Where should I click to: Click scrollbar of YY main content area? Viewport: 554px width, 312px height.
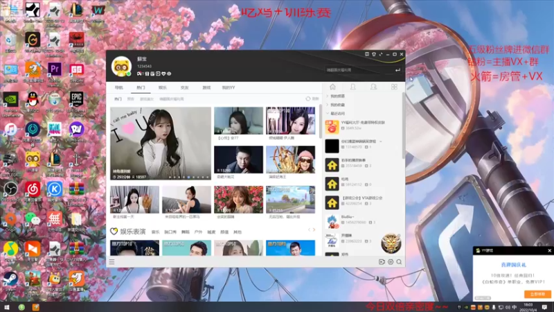tap(321, 121)
